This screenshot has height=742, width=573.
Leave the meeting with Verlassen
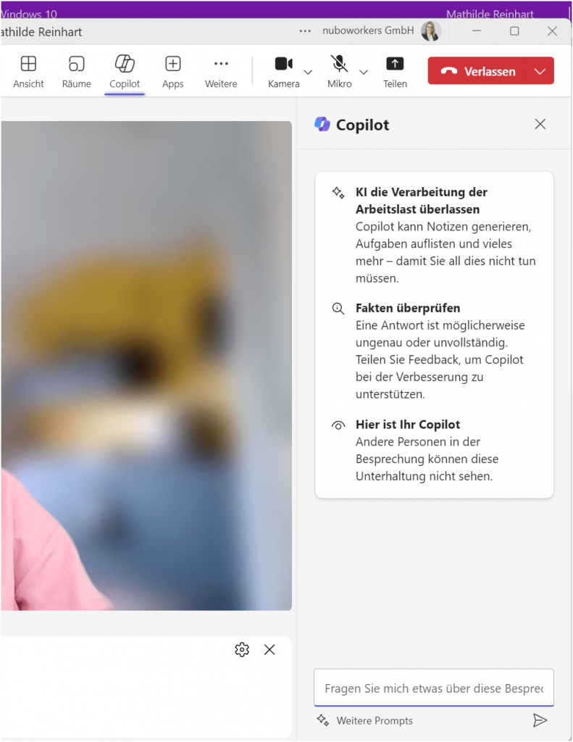pyautogui.click(x=477, y=71)
